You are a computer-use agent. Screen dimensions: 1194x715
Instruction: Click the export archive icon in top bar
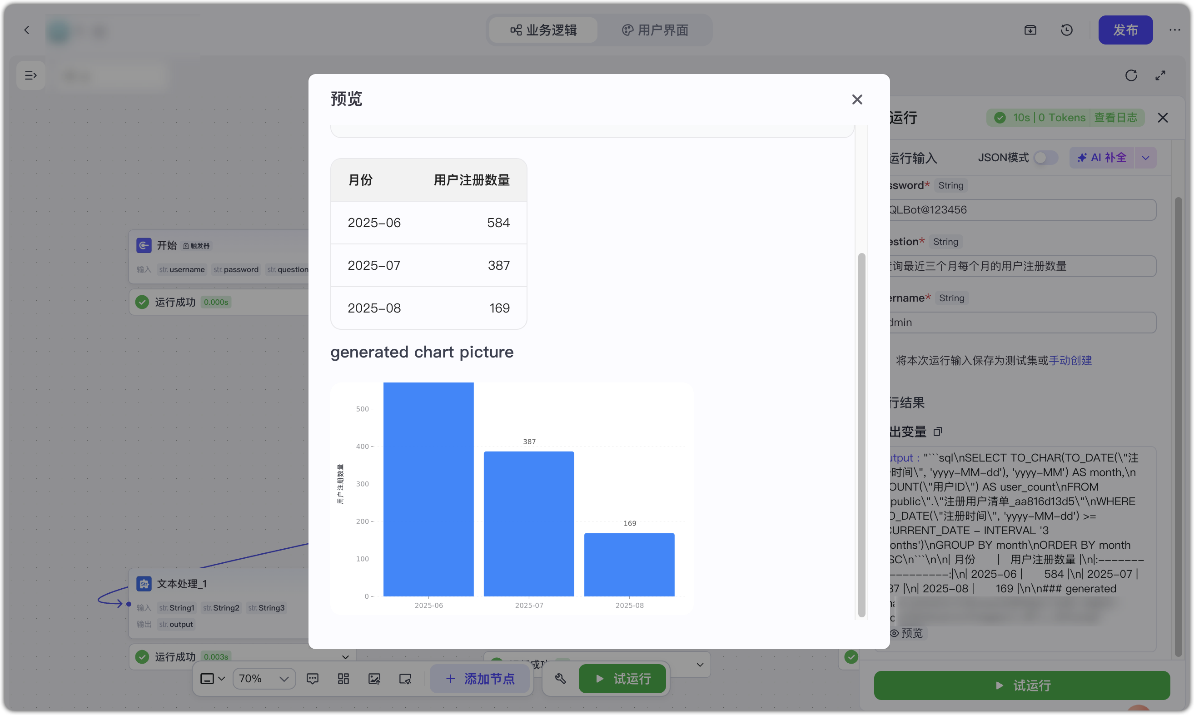click(x=1030, y=30)
